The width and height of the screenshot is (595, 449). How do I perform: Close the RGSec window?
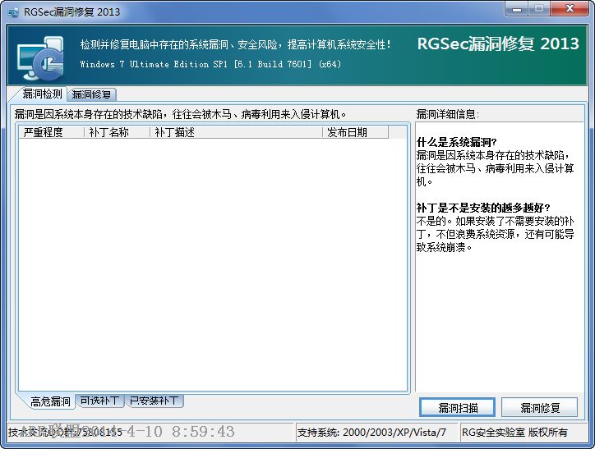[570, 9]
